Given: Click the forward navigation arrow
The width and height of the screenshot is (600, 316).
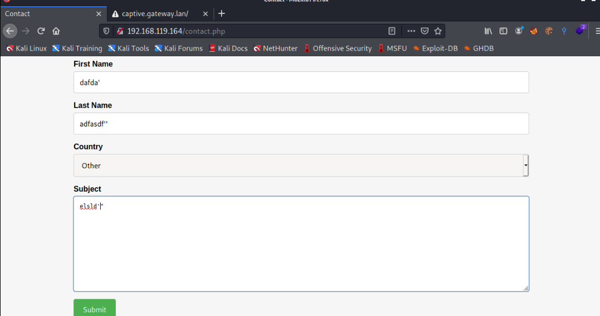Looking at the screenshot, I should pos(26,31).
